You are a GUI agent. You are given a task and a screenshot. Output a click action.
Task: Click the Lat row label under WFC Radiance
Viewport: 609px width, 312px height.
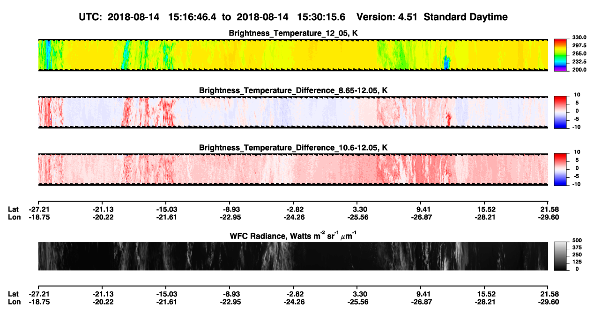[13, 294]
